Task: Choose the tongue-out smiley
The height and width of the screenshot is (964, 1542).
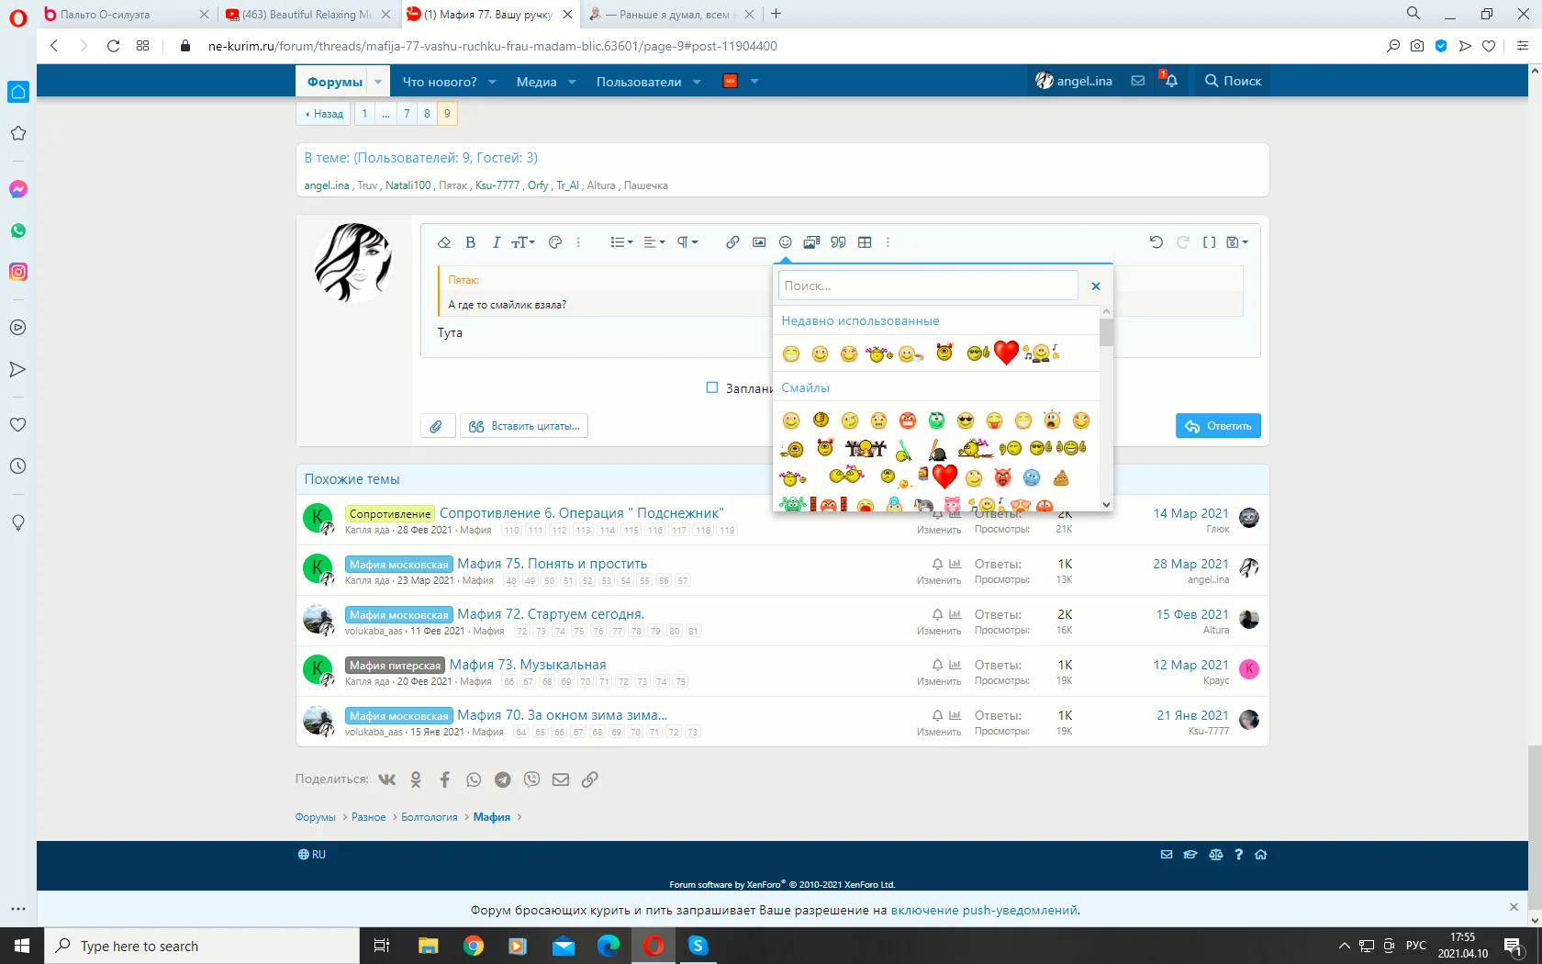Action: click(994, 420)
